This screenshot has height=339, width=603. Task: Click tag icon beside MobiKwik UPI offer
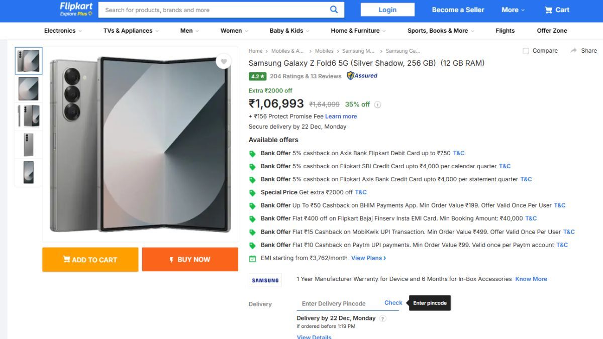point(252,233)
